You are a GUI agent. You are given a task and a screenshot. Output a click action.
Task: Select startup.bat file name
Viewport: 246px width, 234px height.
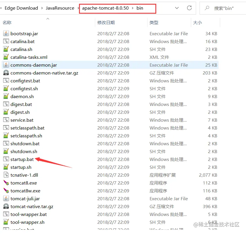pyautogui.click(x=22, y=159)
